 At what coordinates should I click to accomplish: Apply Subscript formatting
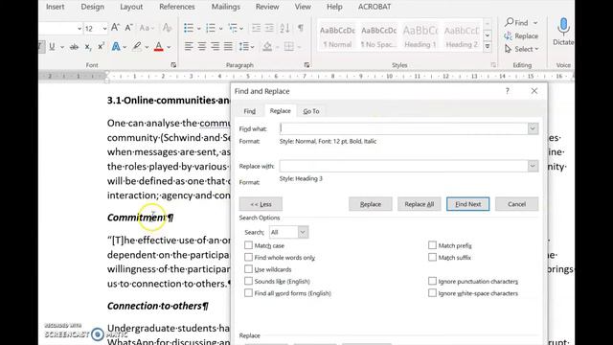pos(88,47)
